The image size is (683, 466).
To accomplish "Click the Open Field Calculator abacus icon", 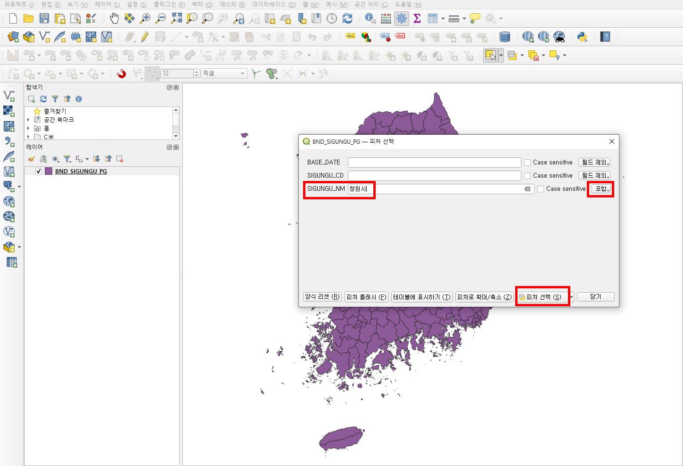I will (x=386, y=18).
